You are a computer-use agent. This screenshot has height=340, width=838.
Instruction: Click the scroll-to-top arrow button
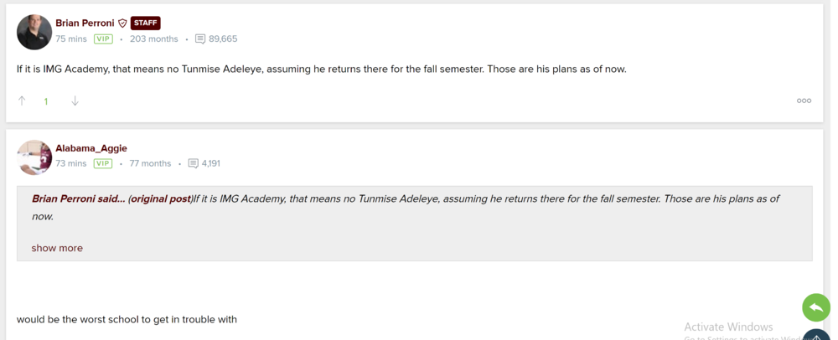click(816, 336)
